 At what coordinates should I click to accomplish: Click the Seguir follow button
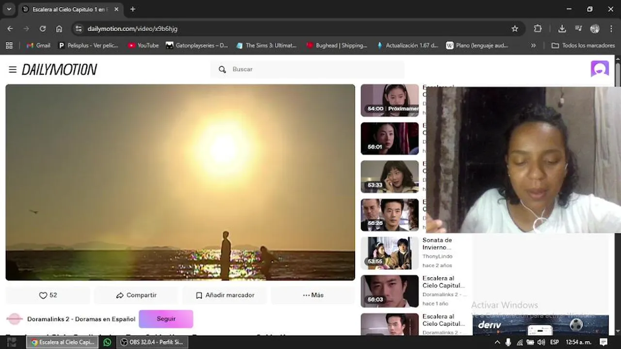(x=166, y=319)
